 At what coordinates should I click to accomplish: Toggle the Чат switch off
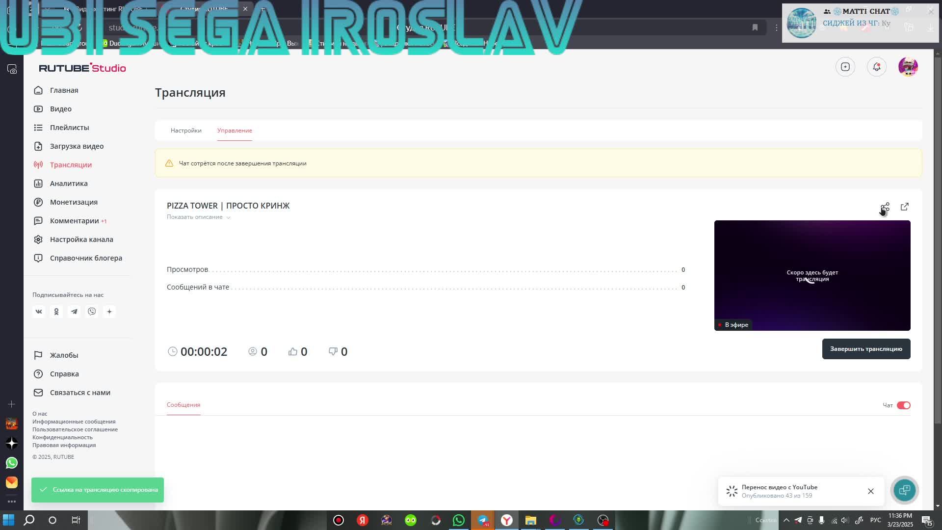coord(904,405)
